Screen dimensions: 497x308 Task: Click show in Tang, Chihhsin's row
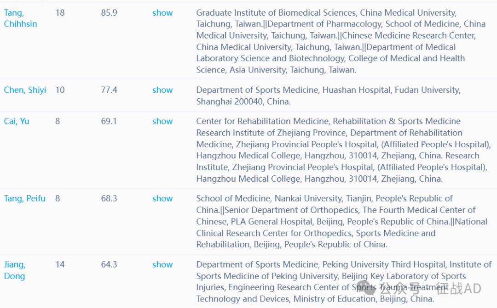pos(162,13)
